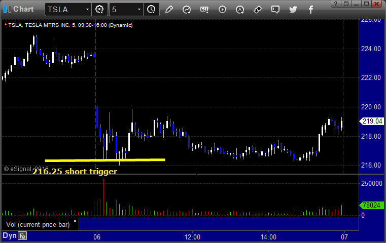Click the pop-out window icon in title bar

[x=346, y=4]
